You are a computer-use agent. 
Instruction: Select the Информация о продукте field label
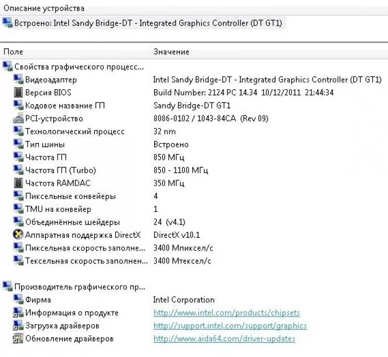pyautogui.click(x=72, y=313)
